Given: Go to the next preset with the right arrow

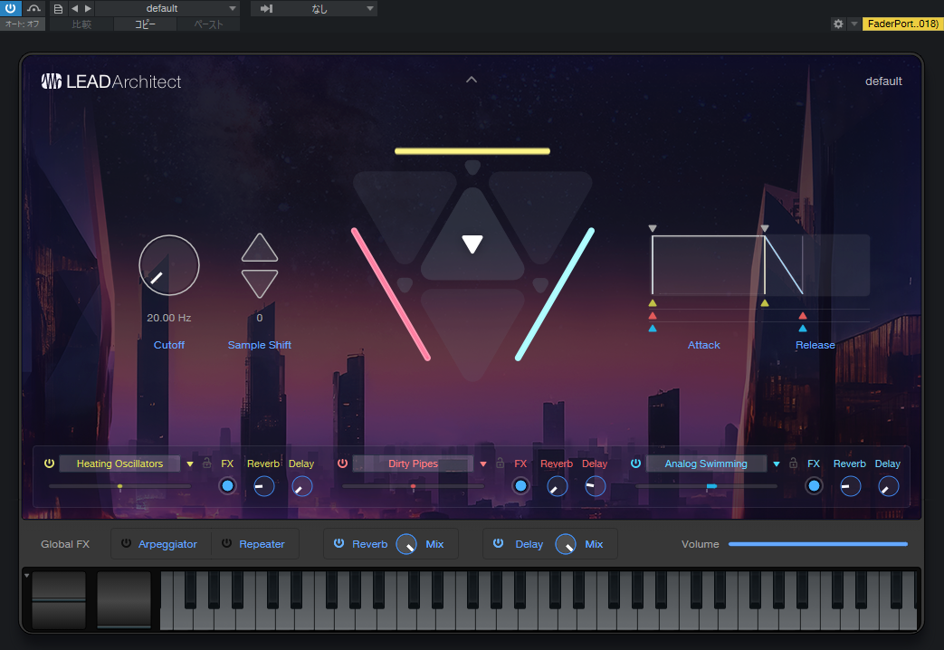Looking at the screenshot, I should 88,9.
